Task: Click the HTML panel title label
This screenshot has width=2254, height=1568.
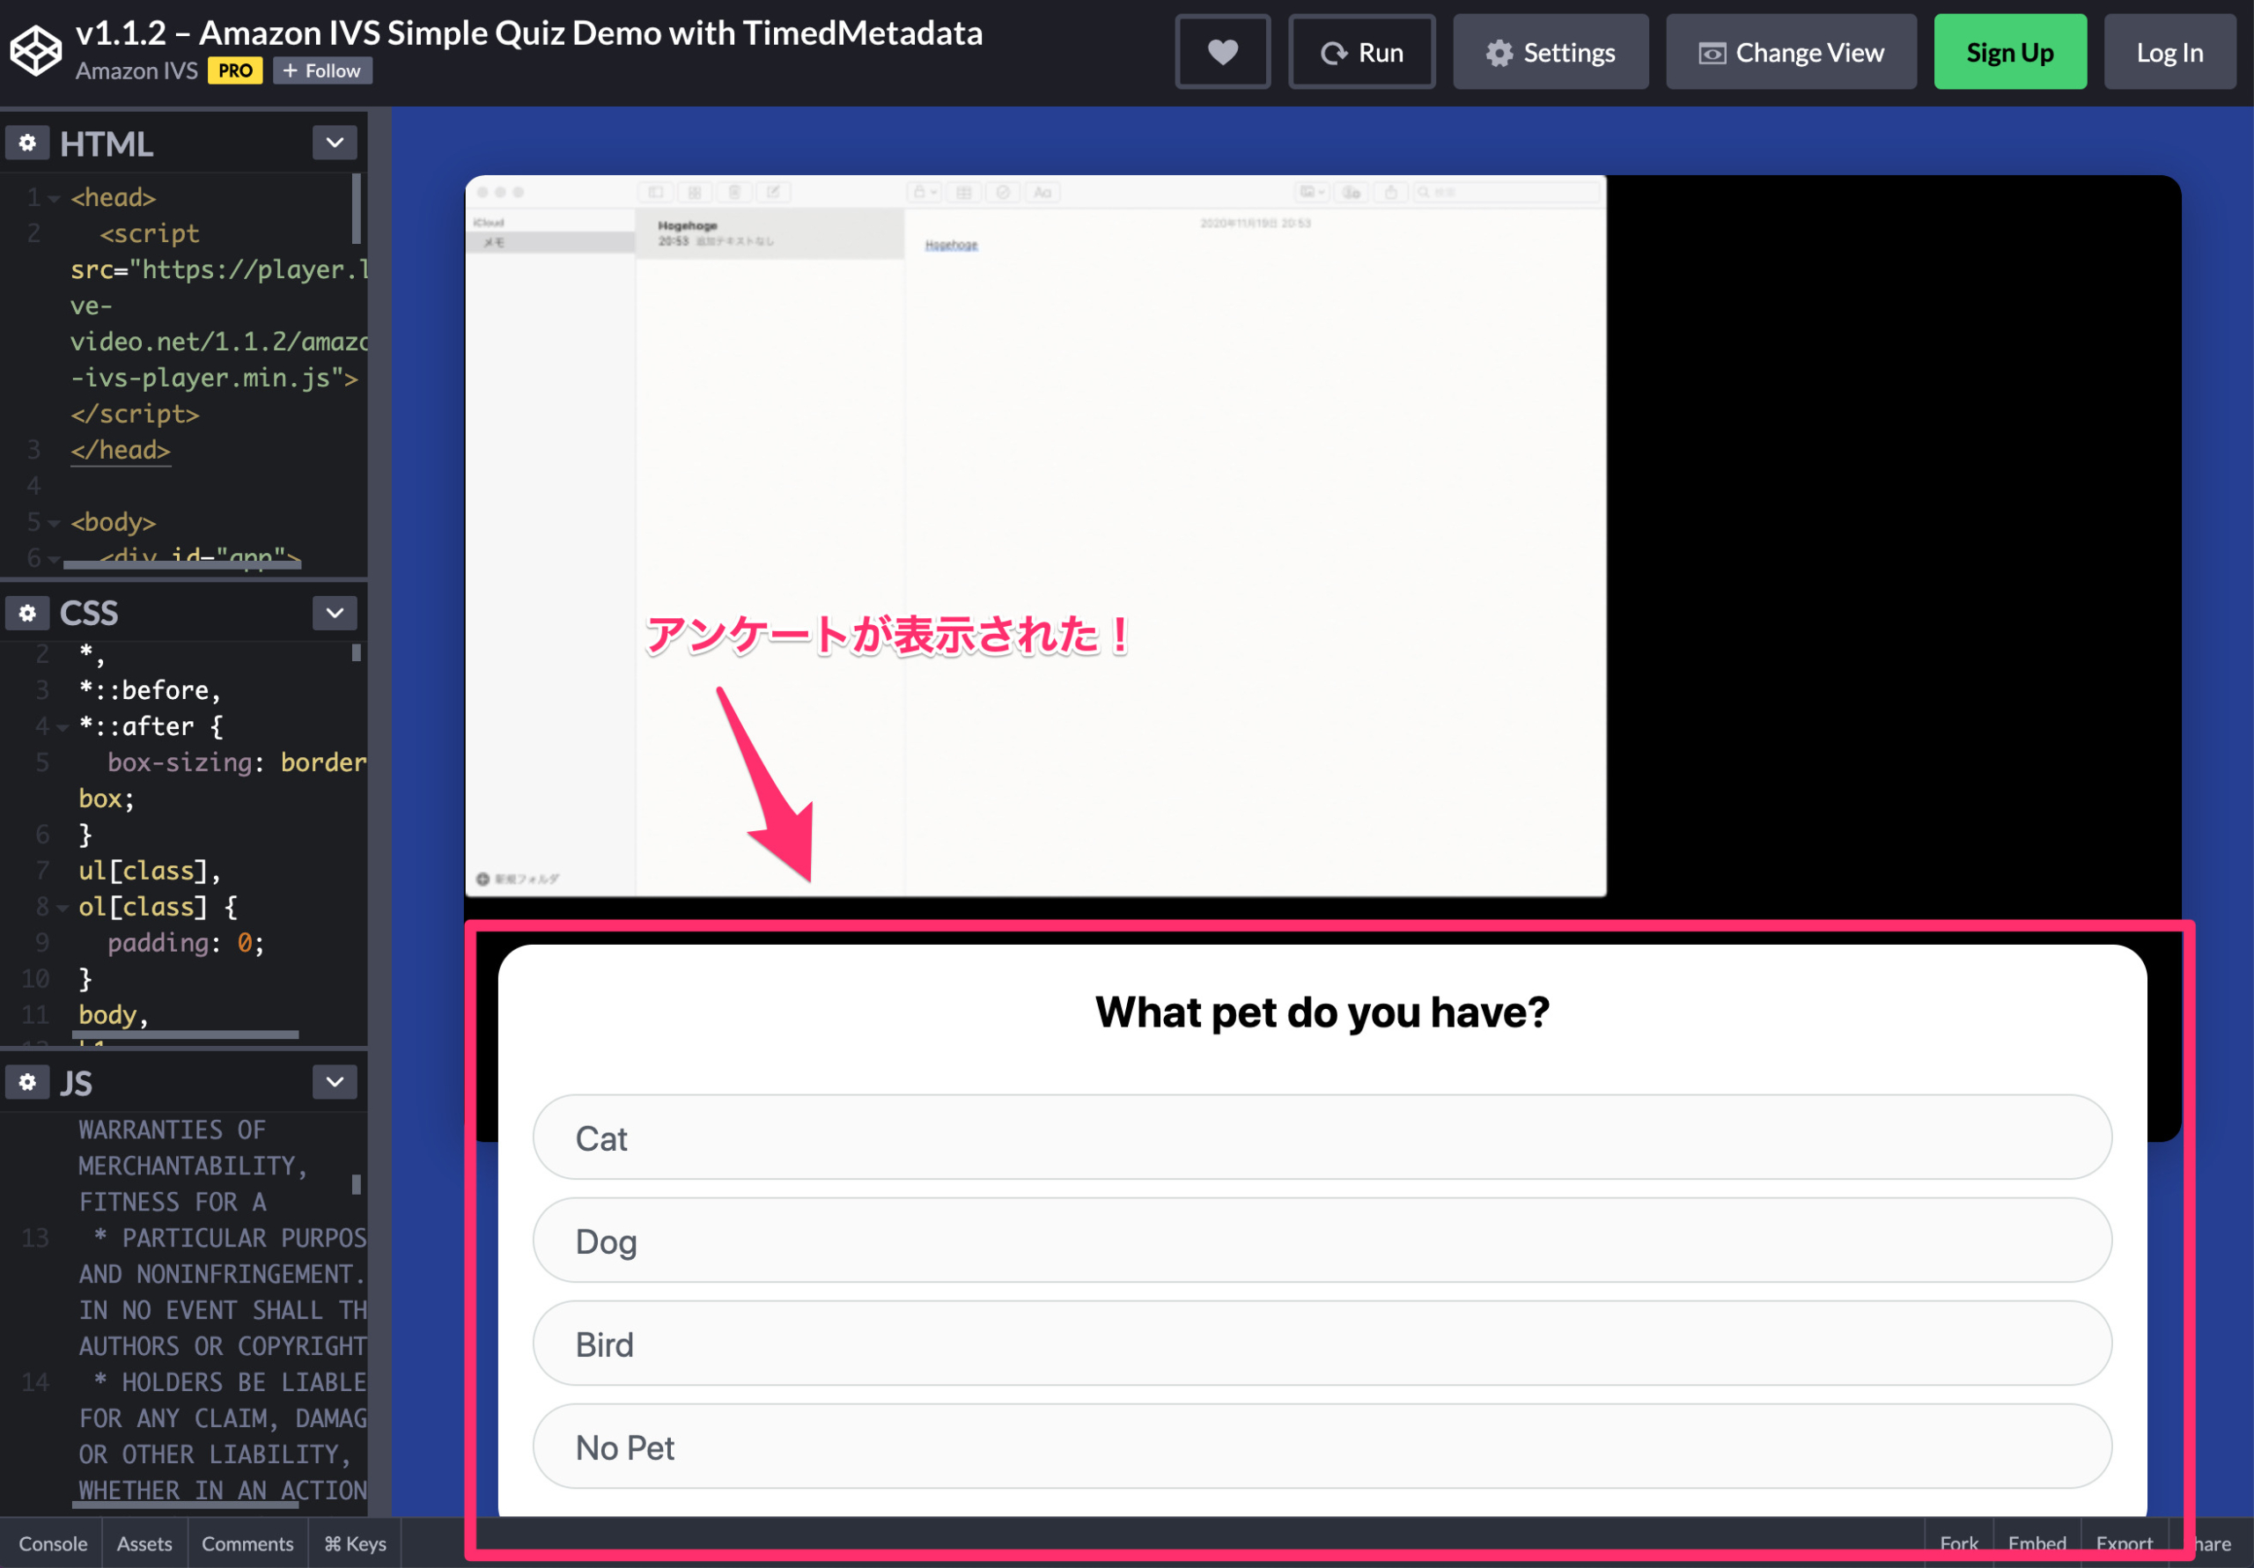Action: click(106, 144)
